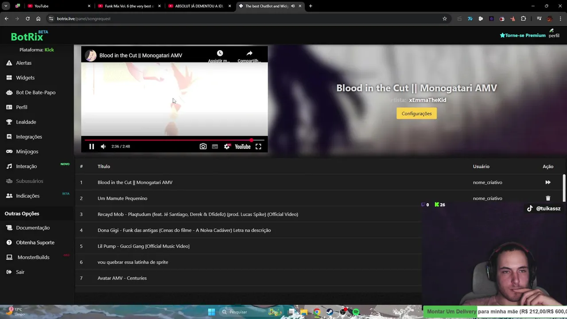The height and width of the screenshot is (319, 567).
Task: Open Widgets in the sidebar
Action: (x=25, y=78)
